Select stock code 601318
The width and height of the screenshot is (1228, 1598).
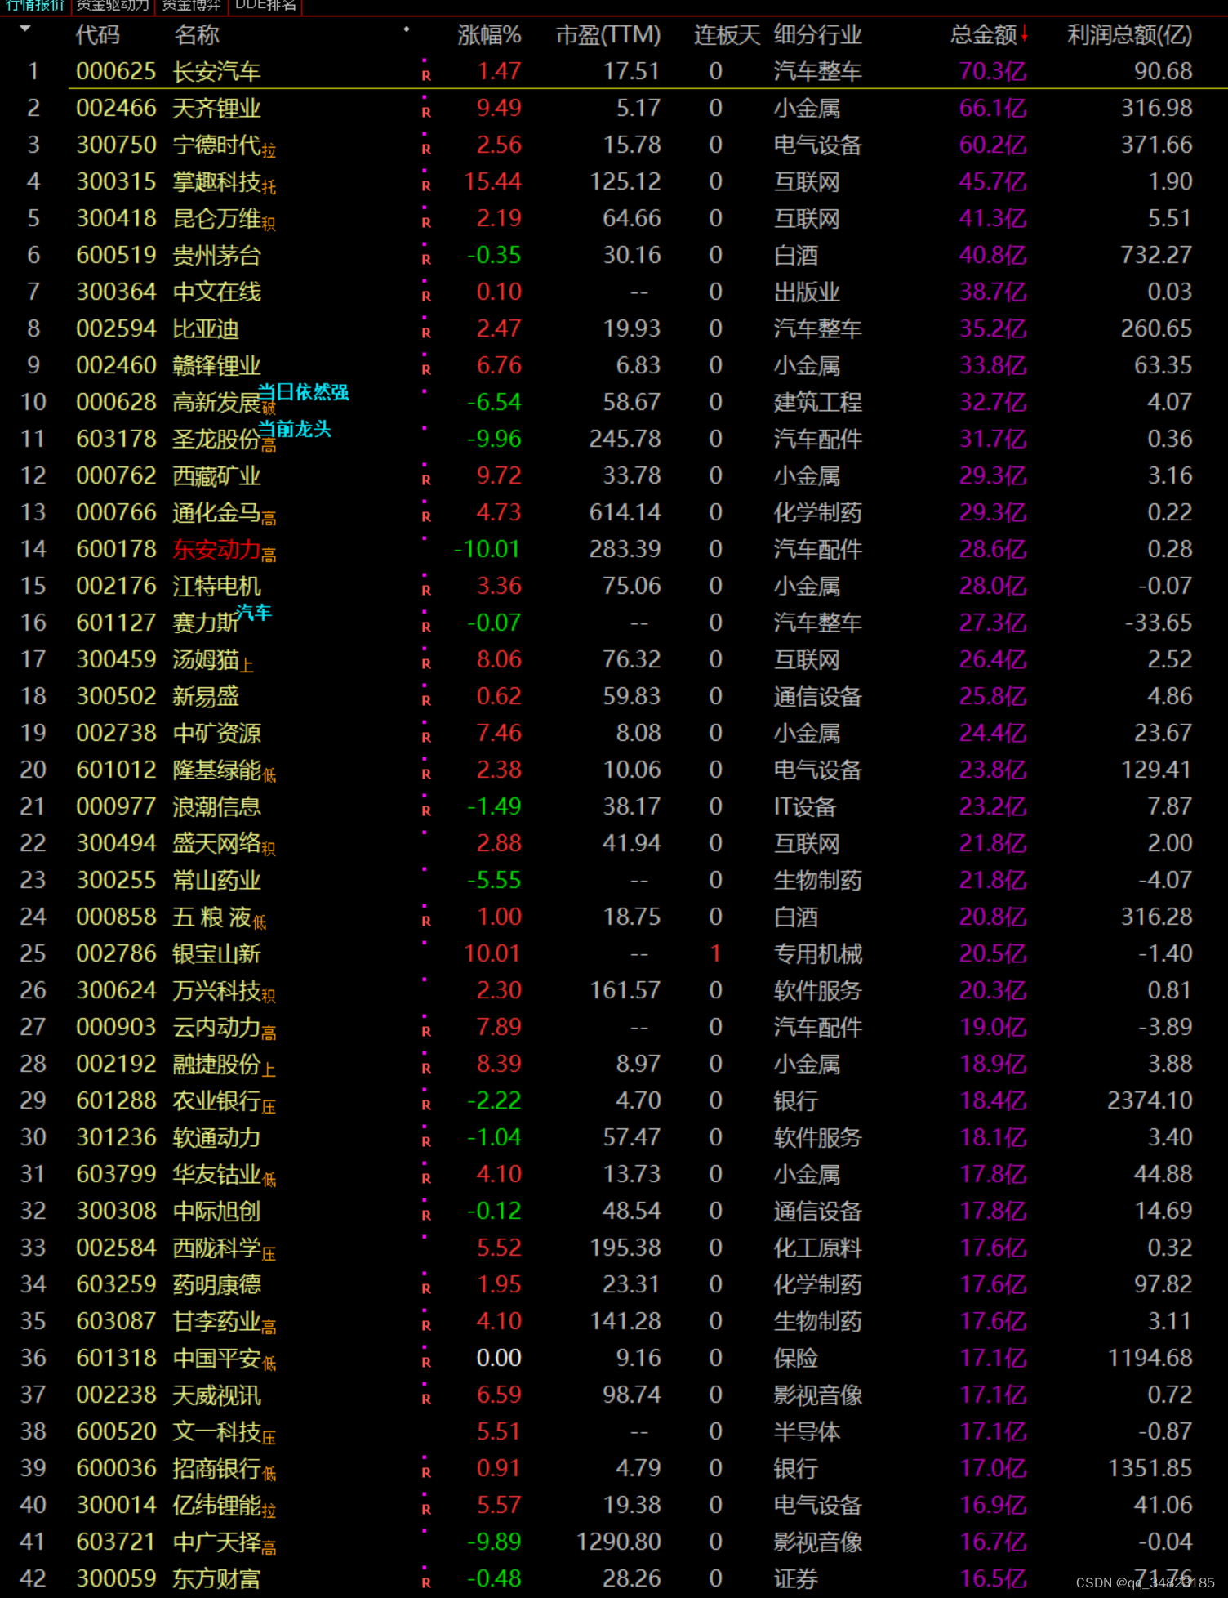pyautogui.click(x=116, y=1358)
